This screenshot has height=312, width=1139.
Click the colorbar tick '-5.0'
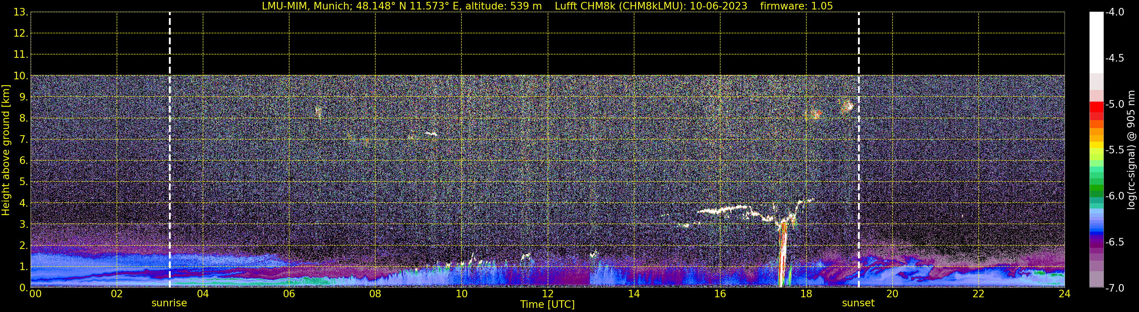tap(1114, 104)
